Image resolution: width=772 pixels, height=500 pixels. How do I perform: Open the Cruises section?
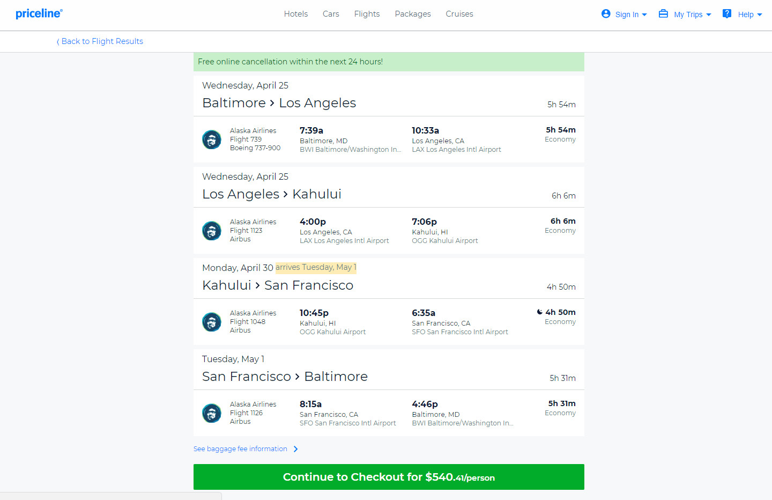[x=459, y=14]
